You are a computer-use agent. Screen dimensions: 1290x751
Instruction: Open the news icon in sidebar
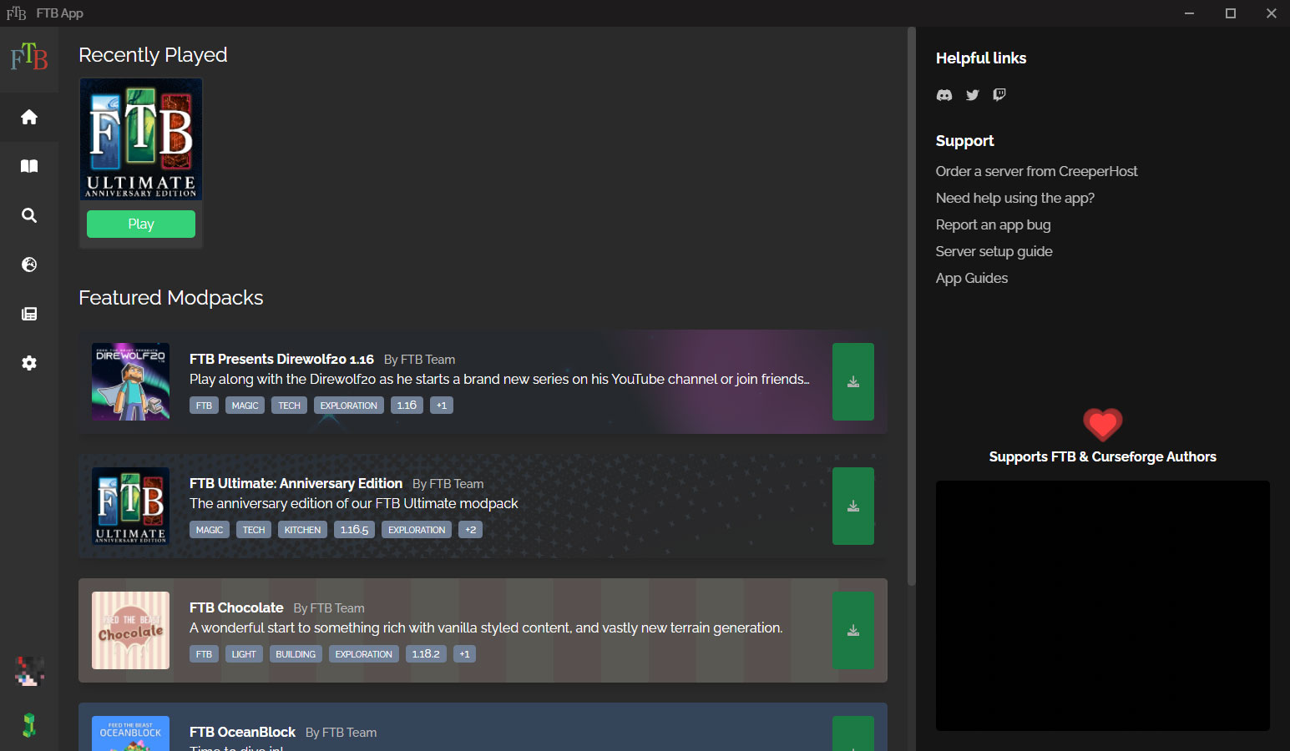(x=29, y=314)
